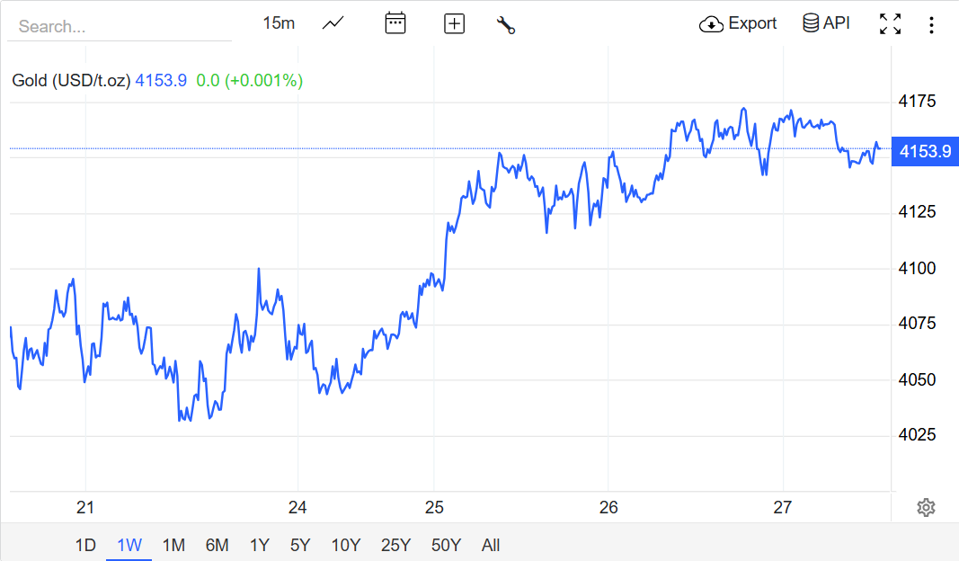Viewport: 959px width, 561px height.
Task: Select the 1M time range
Action: click(173, 545)
